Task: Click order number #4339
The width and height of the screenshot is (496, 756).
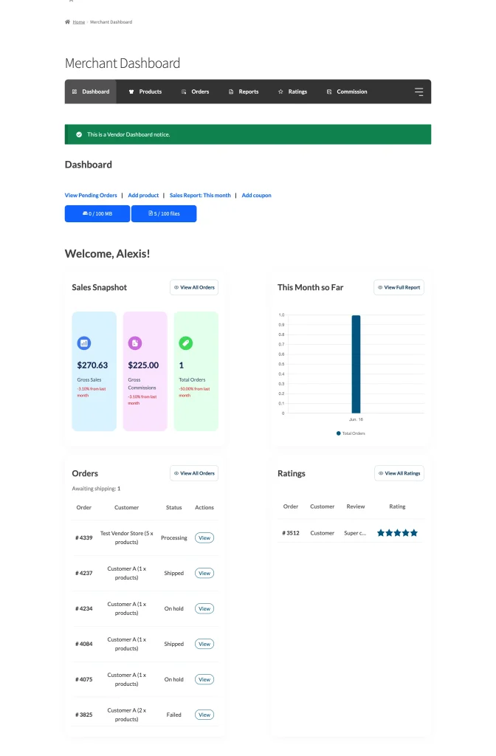Action: pos(84,538)
